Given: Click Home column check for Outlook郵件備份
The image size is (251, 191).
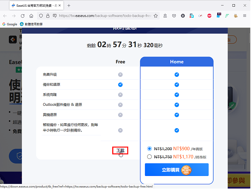Looking at the screenshot, I should [x=177, y=105].
